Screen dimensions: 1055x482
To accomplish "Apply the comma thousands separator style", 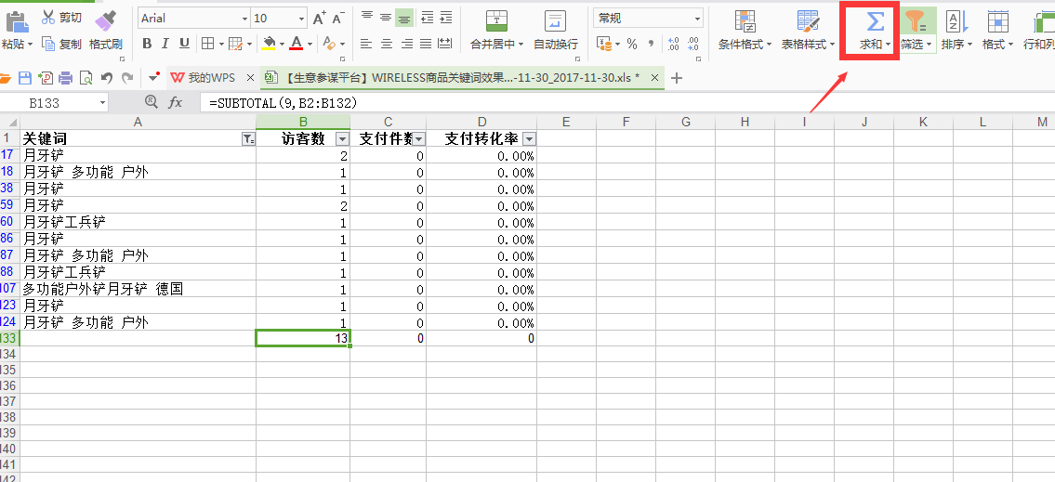I will coord(651,44).
